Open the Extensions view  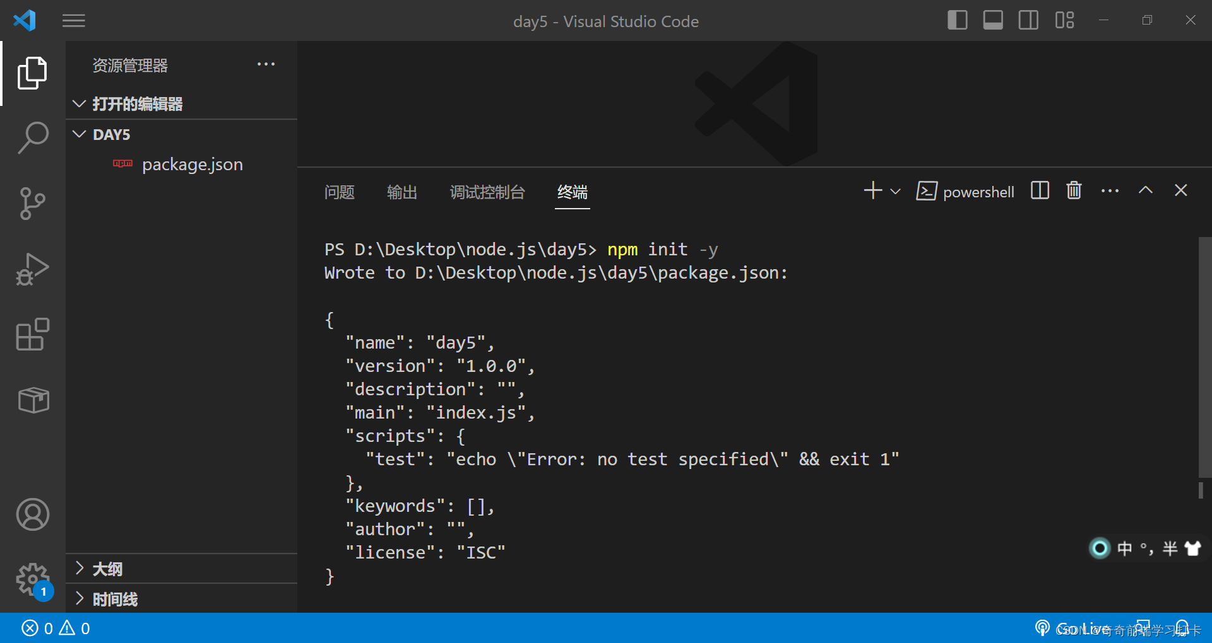(x=32, y=334)
